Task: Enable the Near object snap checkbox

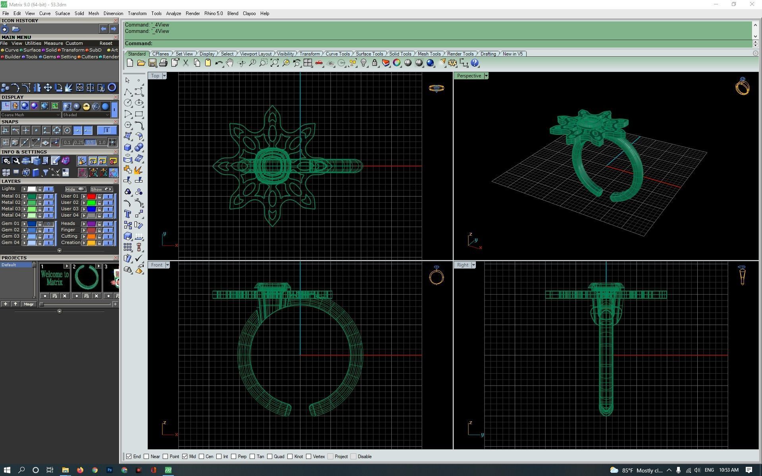Action: [146, 457]
